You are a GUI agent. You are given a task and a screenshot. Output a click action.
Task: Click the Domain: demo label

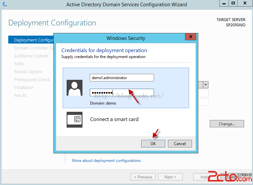(x=103, y=103)
